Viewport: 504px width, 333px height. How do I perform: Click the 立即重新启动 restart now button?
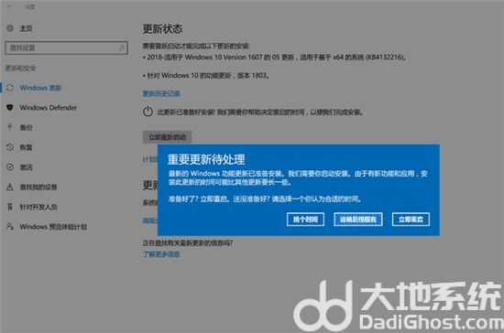click(167, 137)
